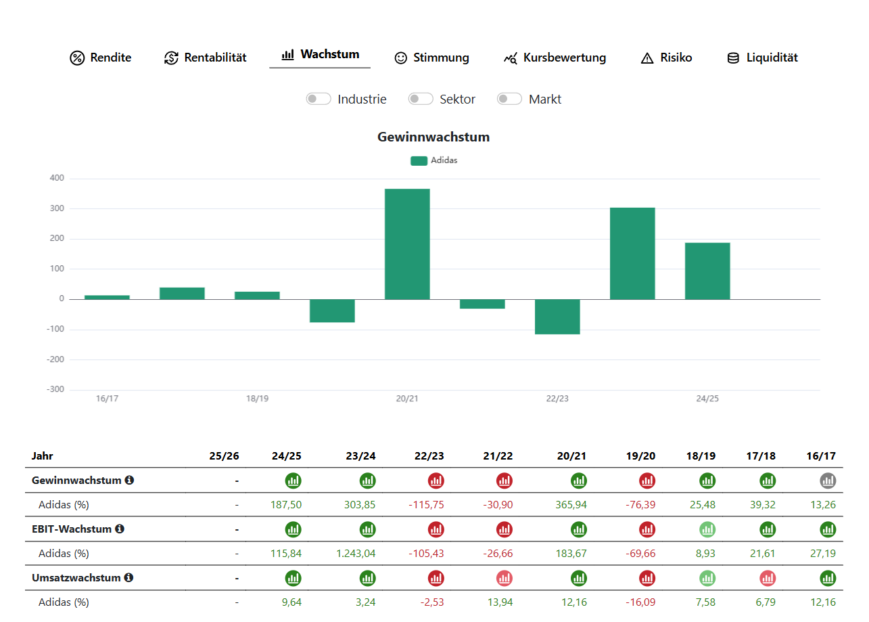Click the info icon beside EBIT-Wachstum
The height and width of the screenshot is (622, 869).
pos(120,529)
